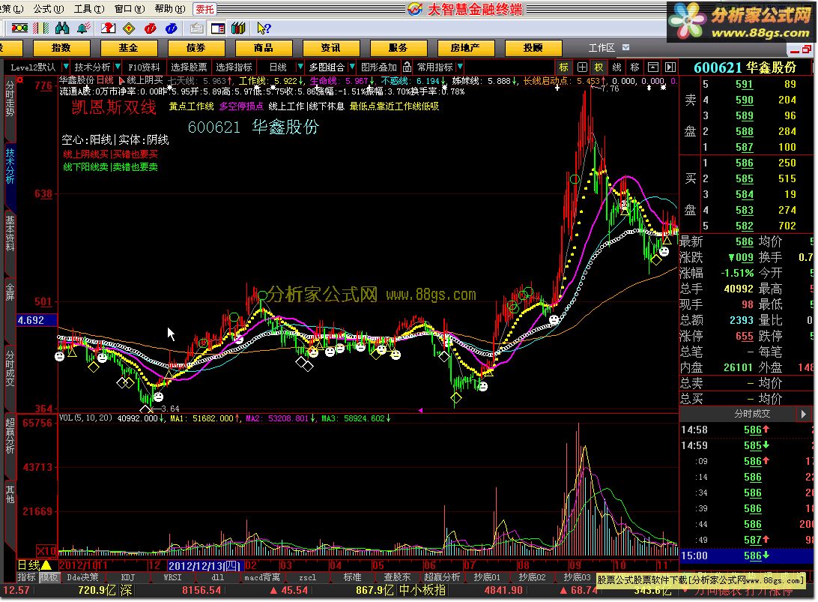Click the 线 drawing tool icon
This screenshot has width=818, height=602.
(616, 67)
